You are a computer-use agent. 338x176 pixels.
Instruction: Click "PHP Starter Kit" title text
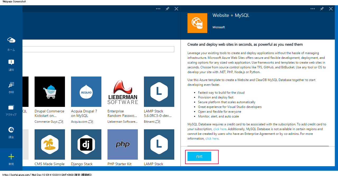point(119,164)
